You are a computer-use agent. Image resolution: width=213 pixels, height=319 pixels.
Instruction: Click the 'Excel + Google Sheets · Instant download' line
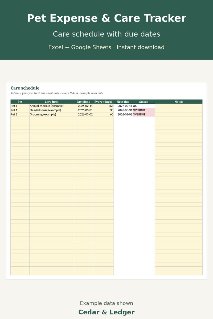pyautogui.click(x=106, y=47)
